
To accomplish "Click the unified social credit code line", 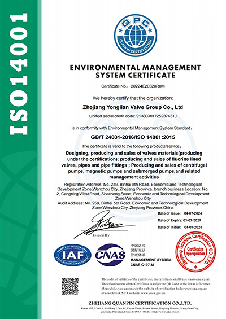I will coord(133,116).
